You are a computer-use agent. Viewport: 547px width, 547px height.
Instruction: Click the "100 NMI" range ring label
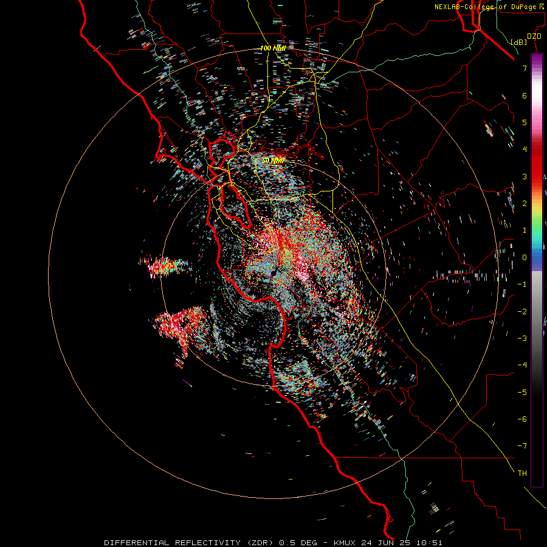point(273,48)
